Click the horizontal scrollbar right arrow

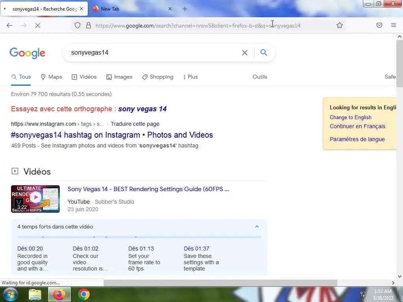(x=393, y=283)
